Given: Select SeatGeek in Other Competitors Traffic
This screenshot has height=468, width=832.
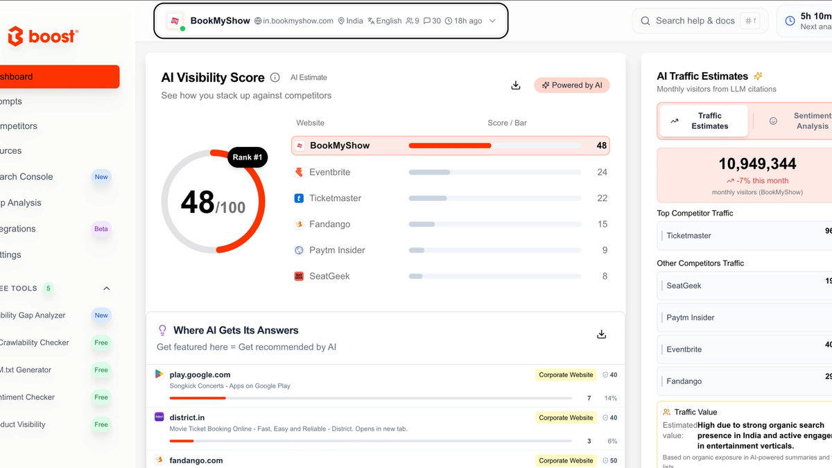Looking at the screenshot, I should coord(745,286).
